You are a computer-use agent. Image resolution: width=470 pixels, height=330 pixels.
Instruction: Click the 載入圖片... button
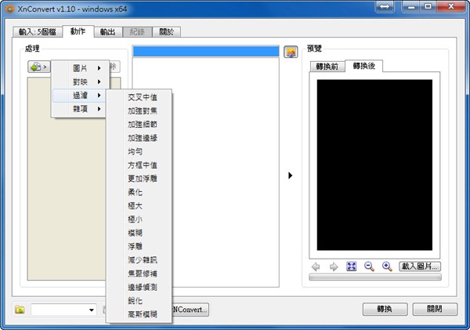(x=420, y=266)
